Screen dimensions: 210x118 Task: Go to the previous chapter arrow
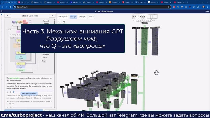8,16
